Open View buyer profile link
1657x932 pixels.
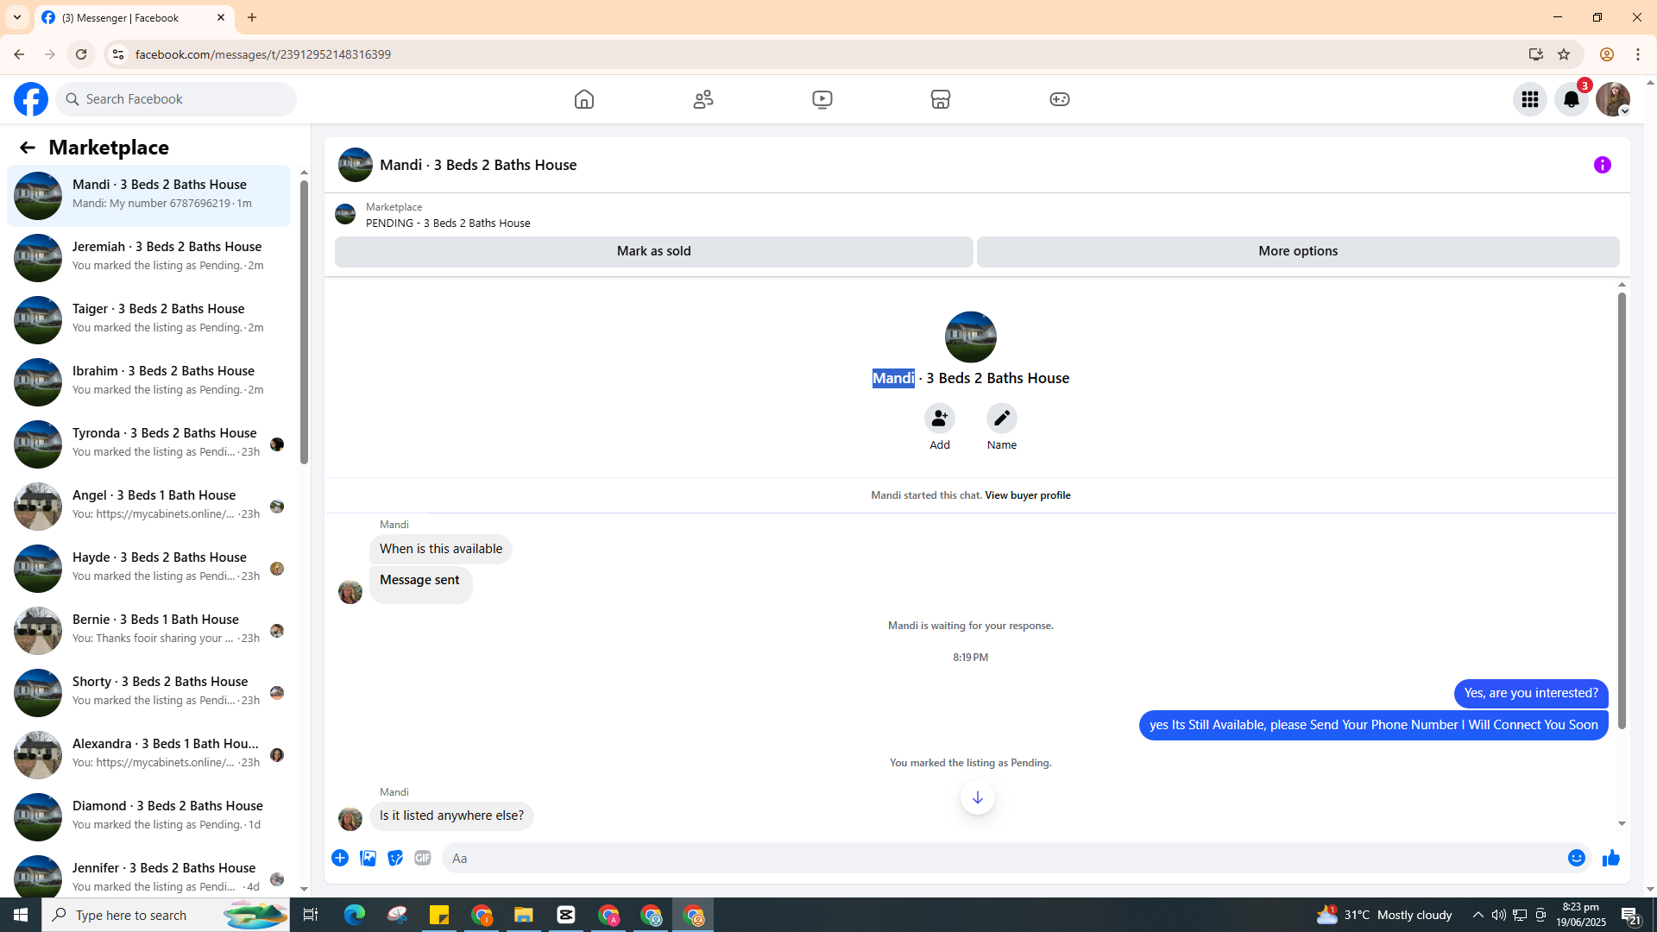tap(1028, 495)
